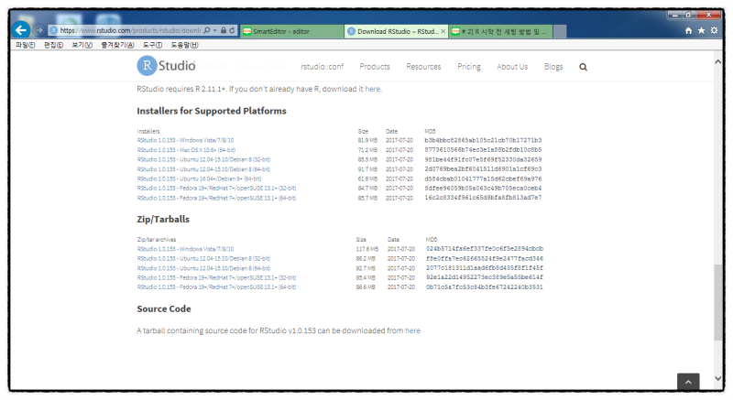This screenshot has height=400, width=733.
Task: Switch to the SmartEditor - editor tab
Action: click(292, 31)
